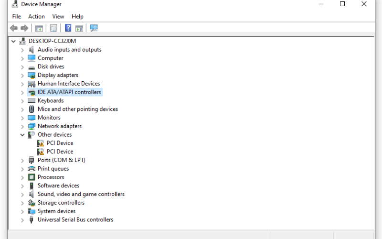The image size is (382, 239).
Task: Expand the System devices category
Action: point(22,211)
